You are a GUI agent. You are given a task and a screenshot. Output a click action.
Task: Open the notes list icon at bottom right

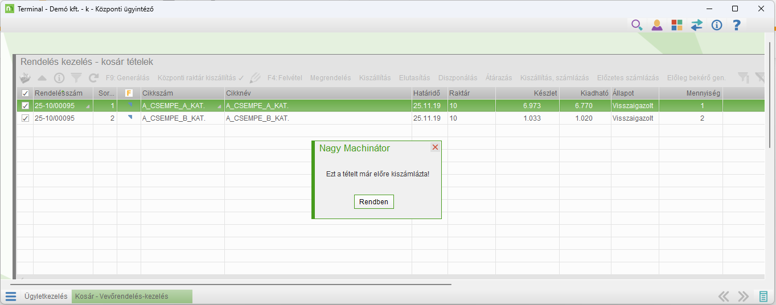pos(763,296)
